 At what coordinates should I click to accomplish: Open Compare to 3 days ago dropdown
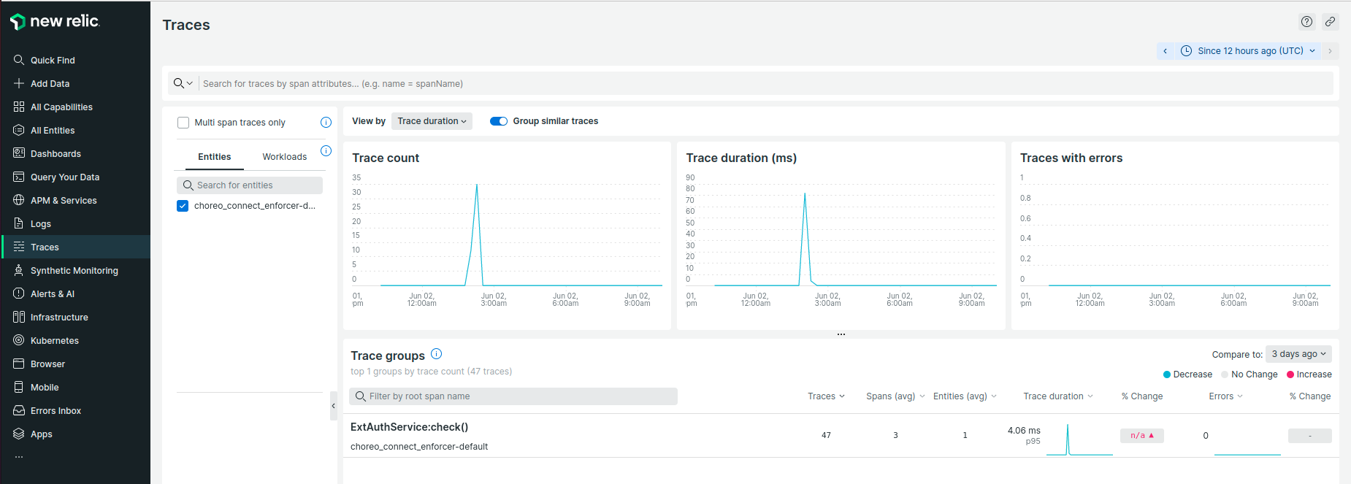1298,354
